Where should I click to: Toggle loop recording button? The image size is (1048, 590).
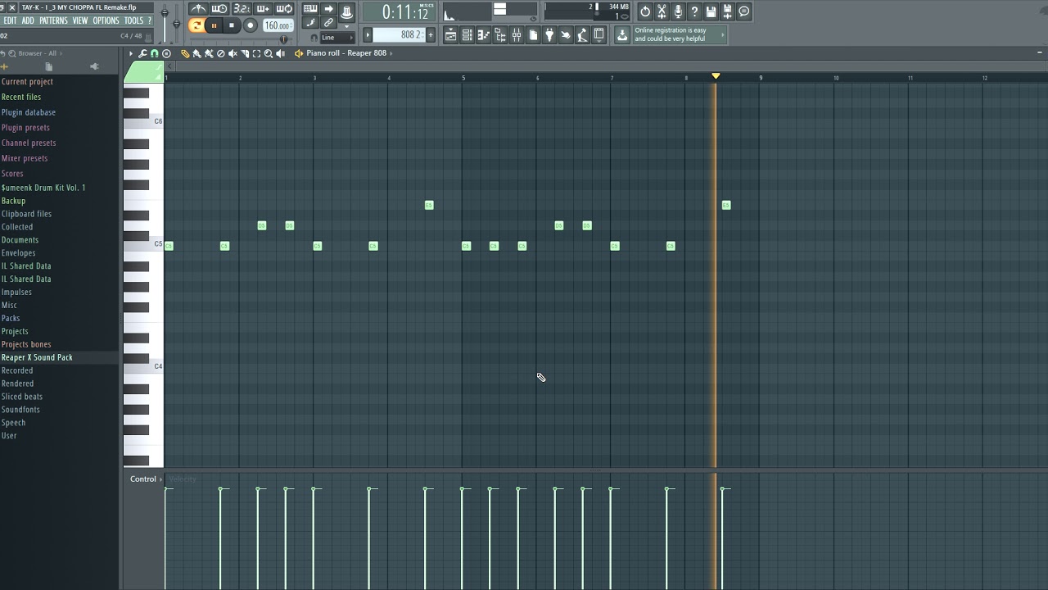(x=284, y=9)
